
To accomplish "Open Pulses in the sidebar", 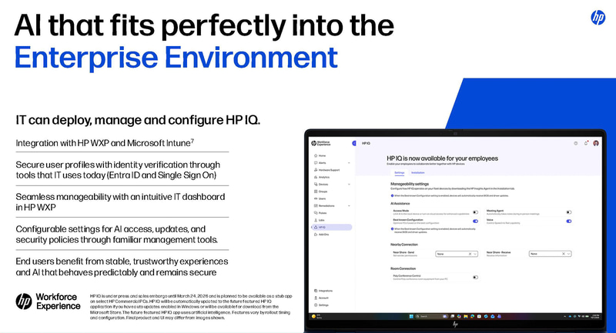I will point(321,213).
